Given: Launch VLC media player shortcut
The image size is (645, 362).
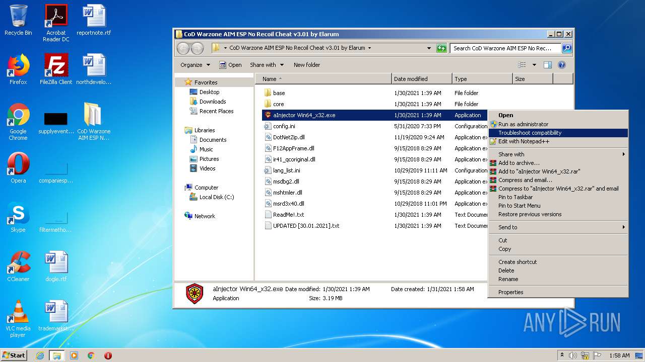Looking at the screenshot, I should tap(18, 319).
